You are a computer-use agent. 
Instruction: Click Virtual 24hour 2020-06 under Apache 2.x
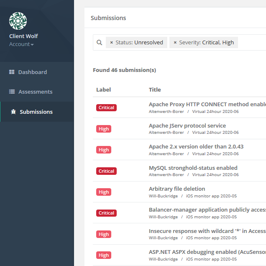[215, 153]
